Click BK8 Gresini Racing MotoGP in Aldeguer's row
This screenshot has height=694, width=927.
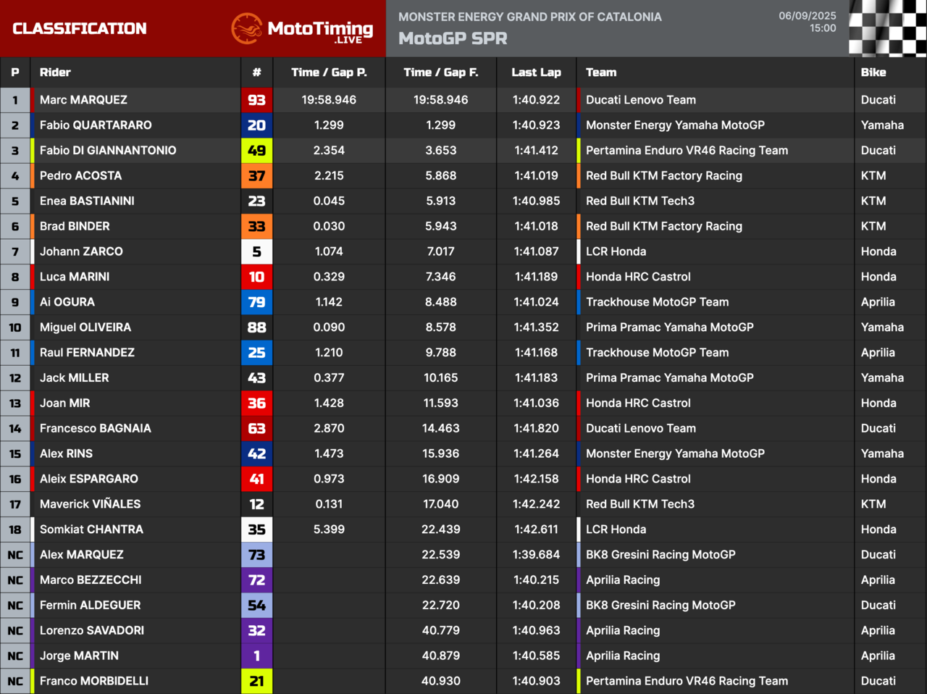point(660,606)
